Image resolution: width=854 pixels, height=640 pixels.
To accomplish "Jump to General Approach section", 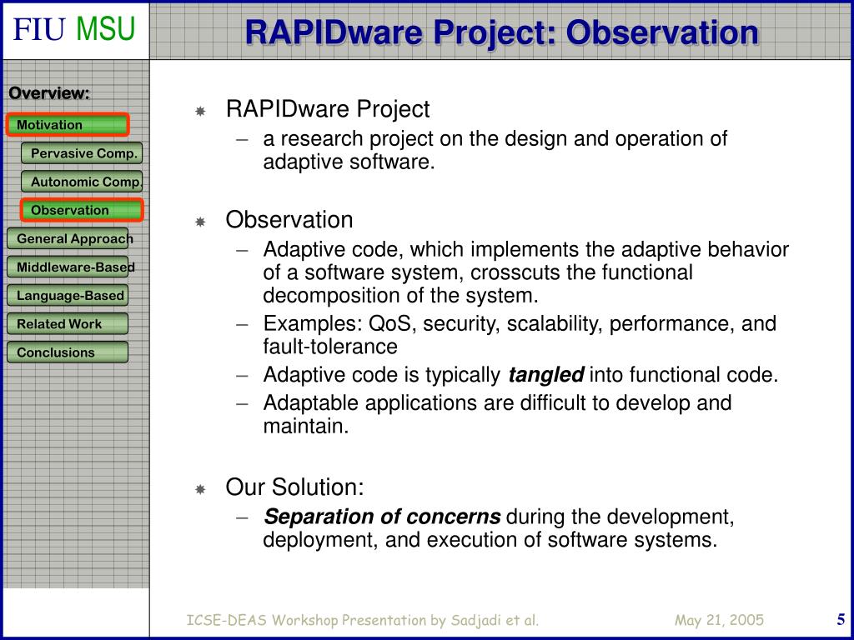I will tap(68, 238).
